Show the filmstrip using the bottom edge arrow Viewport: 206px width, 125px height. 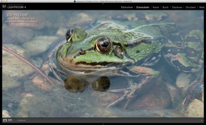click(x=103, y=124)
